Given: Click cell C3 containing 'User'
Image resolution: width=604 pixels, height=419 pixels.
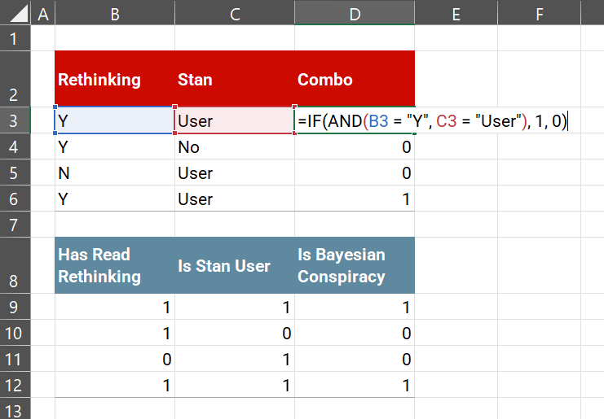Looking at the screenshot, I should tap(235, 120).
